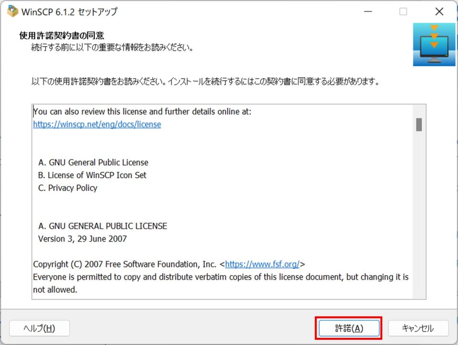
Task: Click the scrollbar track below the thumb
Action: coord(418,214)
